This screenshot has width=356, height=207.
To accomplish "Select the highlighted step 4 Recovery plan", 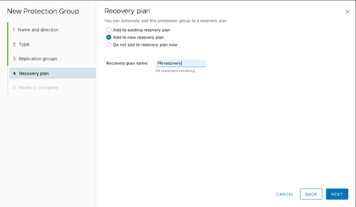I will tap(53, 73).
